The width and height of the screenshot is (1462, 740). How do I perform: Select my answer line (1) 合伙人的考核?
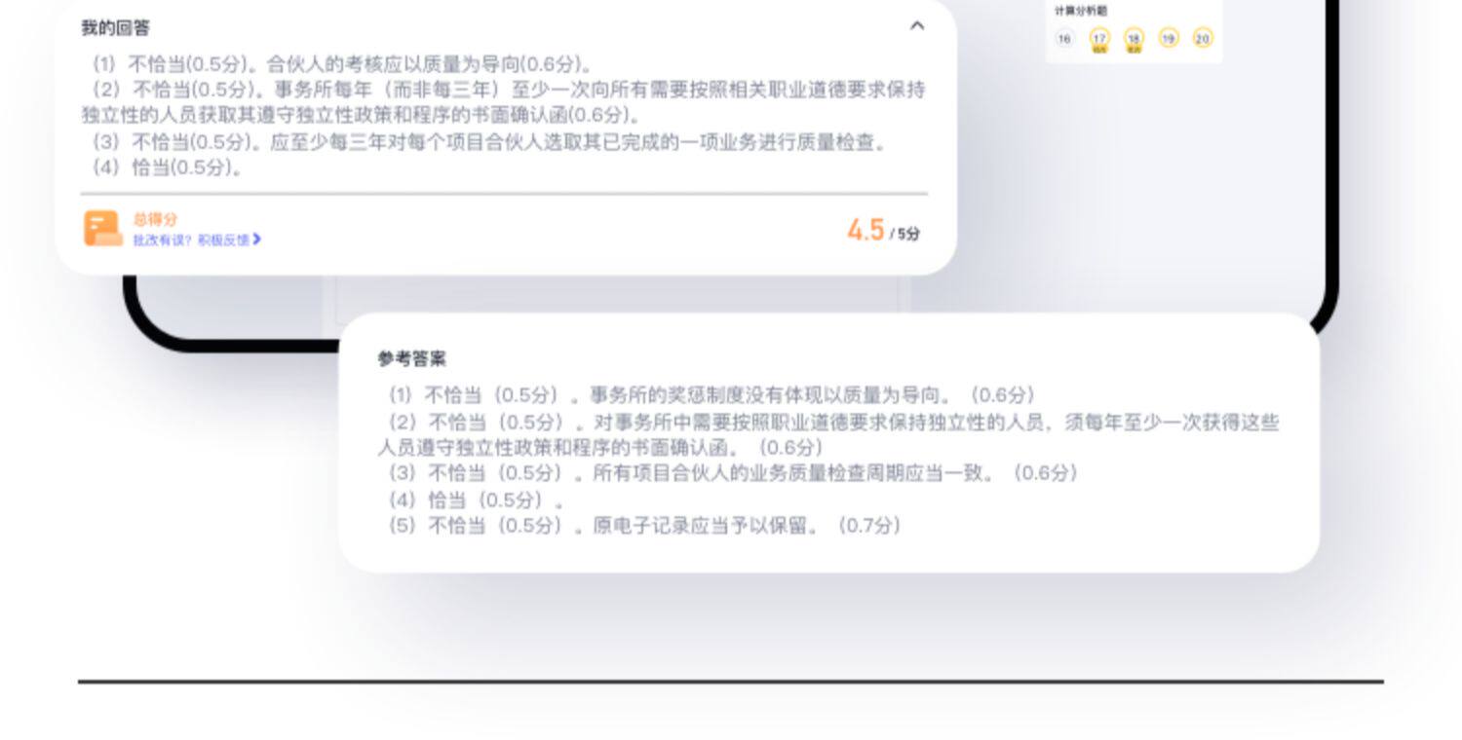point(343,64)
